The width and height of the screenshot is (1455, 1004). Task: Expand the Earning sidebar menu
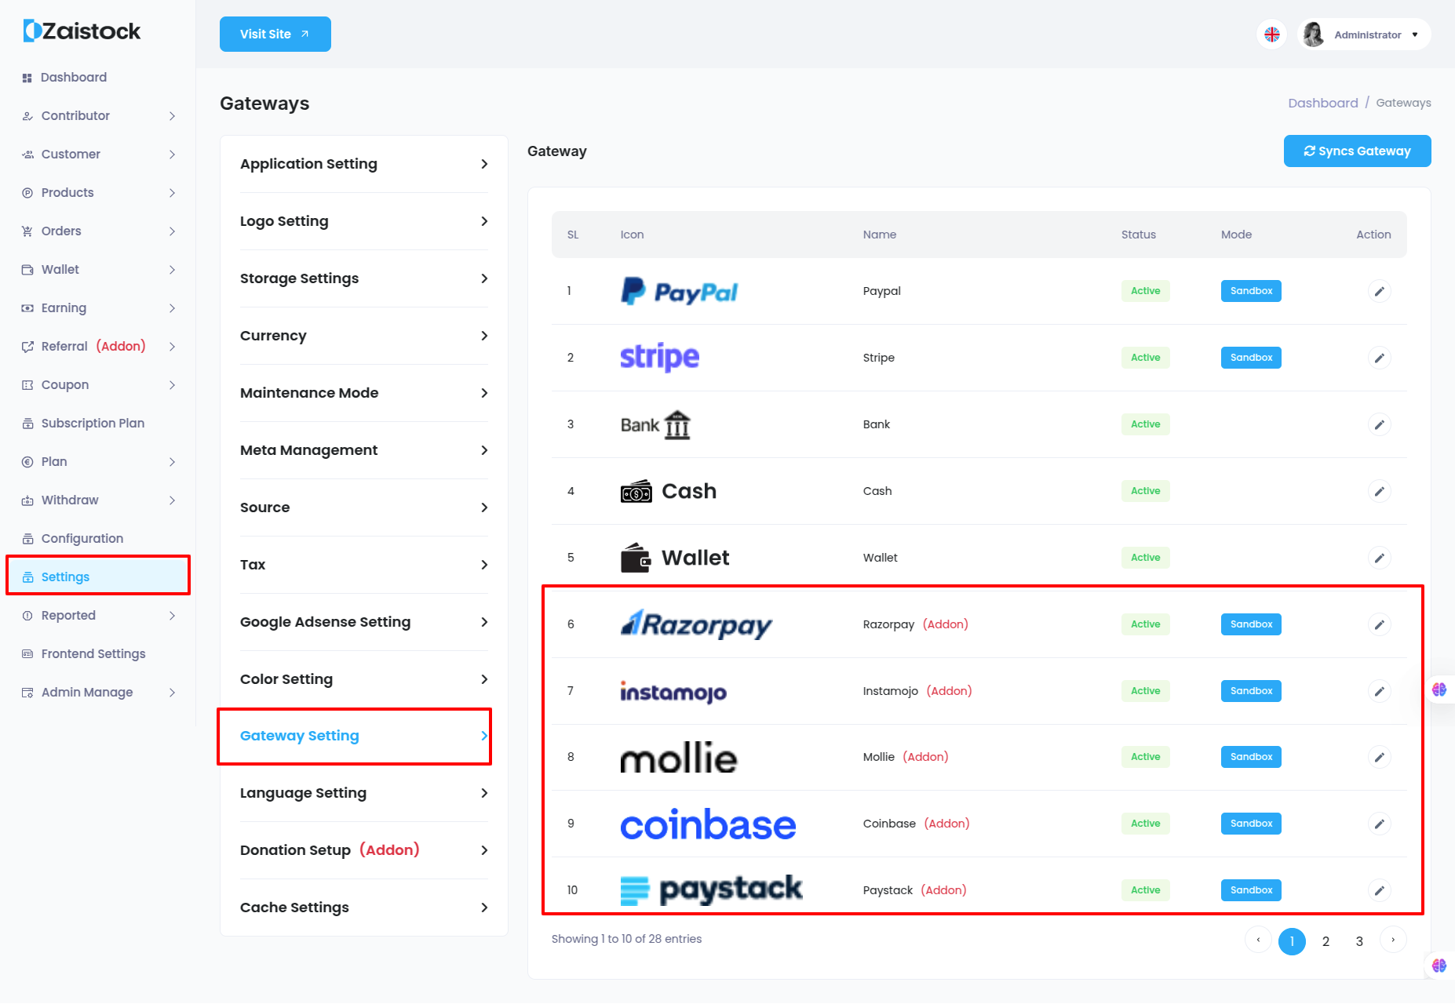(x=98, y=308)
